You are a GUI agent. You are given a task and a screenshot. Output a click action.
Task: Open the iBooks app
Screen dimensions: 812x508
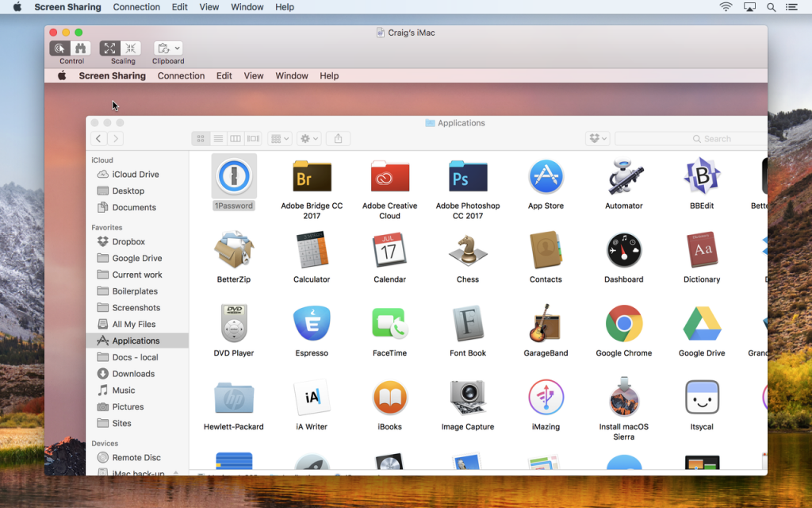pos(390,398)
